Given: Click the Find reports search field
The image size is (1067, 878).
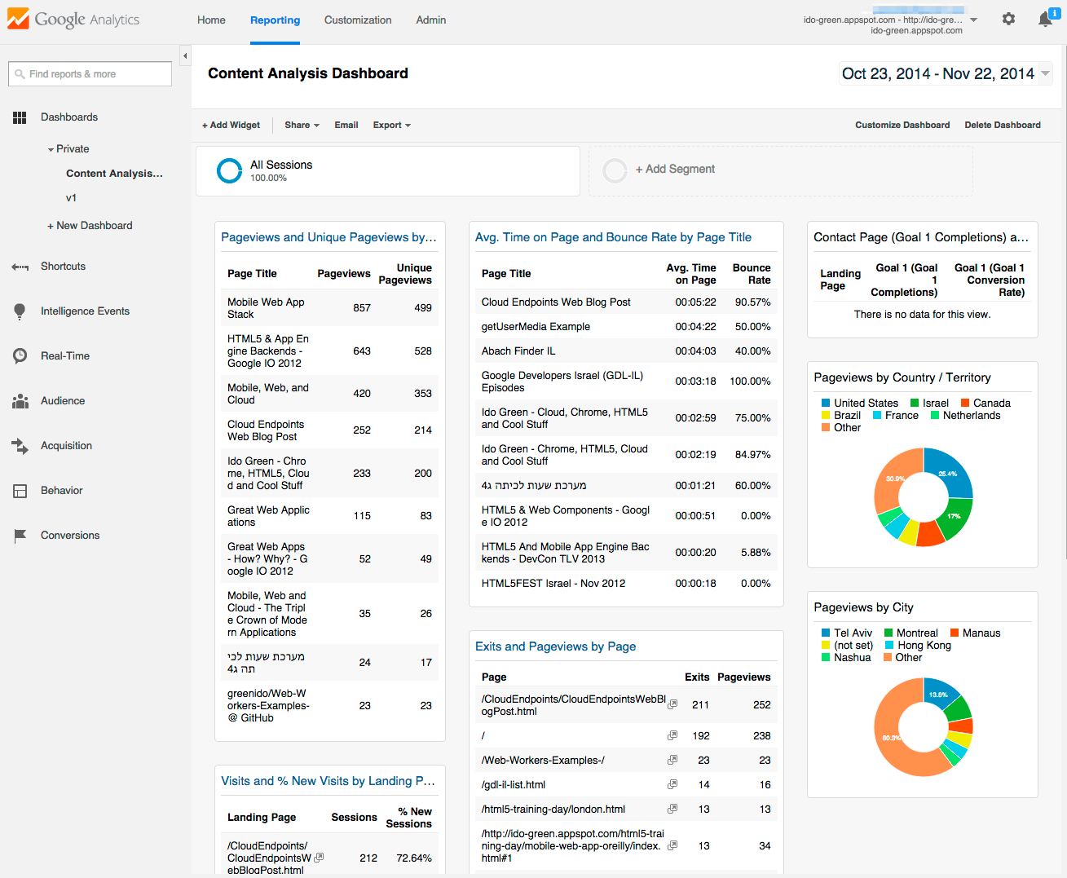Looking at the screenshot, I should tap(90, 74).
